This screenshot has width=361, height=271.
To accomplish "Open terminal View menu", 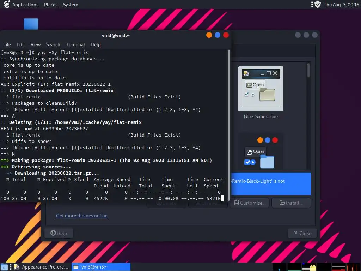I will (x=36, y=44).
